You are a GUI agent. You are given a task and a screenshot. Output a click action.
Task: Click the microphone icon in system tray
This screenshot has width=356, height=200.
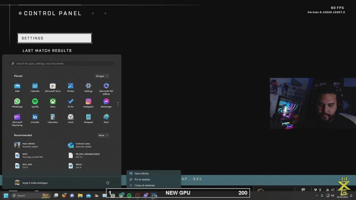322,196
